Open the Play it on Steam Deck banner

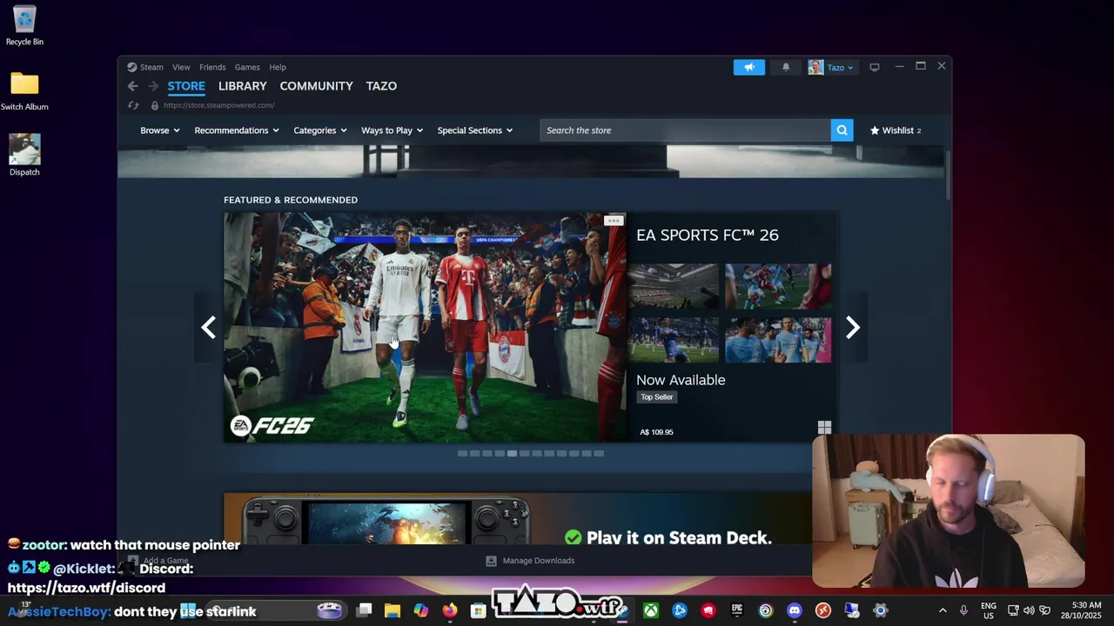tap(518, 519)
